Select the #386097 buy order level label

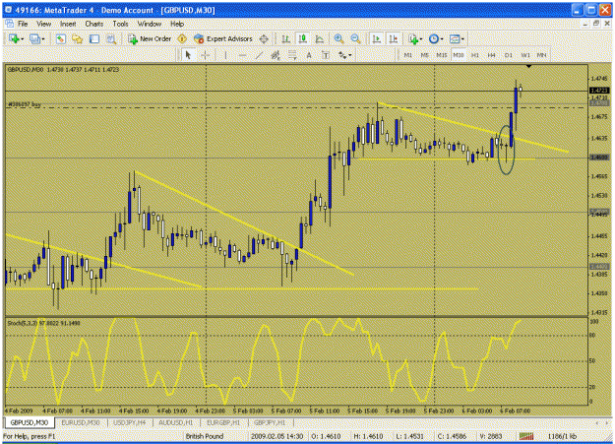click(x=25, y=104)
